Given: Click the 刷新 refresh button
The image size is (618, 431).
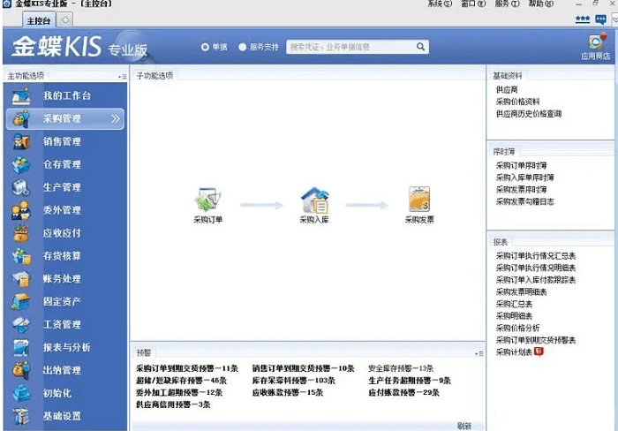Looking at the screenshot, I should click(464, 426).
